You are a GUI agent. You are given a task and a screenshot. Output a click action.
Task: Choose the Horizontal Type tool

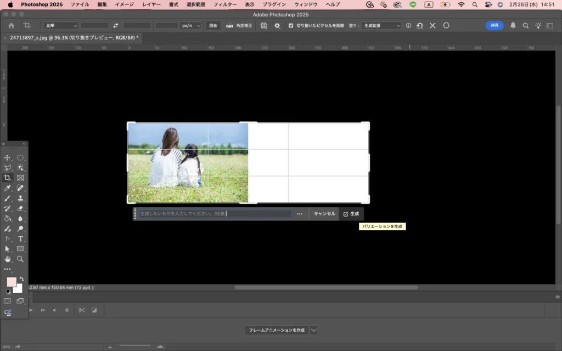pyautogui.click(x=20, y=239)
